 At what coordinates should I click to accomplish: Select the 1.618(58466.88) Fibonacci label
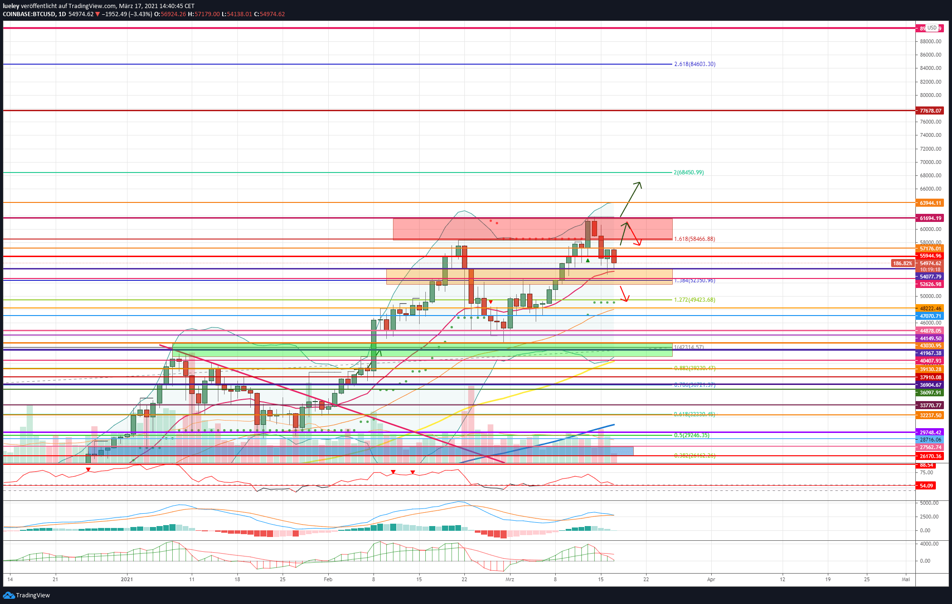tap(695, 239)
